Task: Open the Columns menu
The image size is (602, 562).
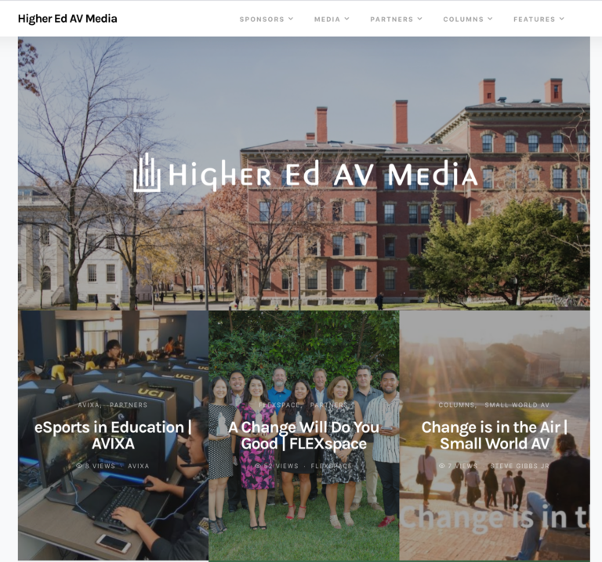Action: point(468,19)
